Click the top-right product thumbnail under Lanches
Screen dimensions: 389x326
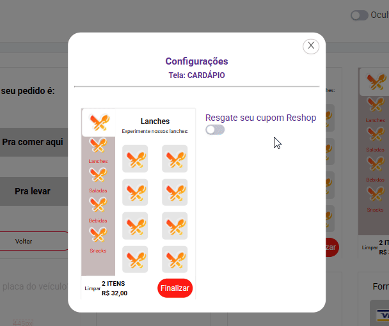tap(175, 159)
